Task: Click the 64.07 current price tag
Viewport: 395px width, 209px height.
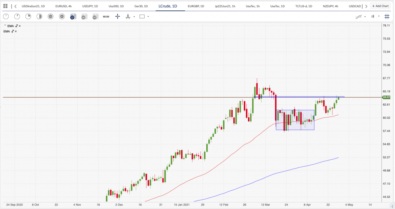Action: [x=386, y=97]
